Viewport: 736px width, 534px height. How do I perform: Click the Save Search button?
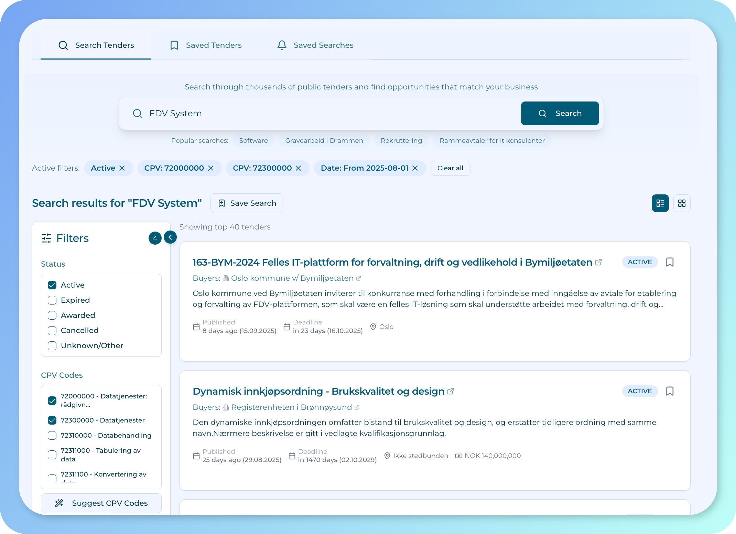click(247, 203)
